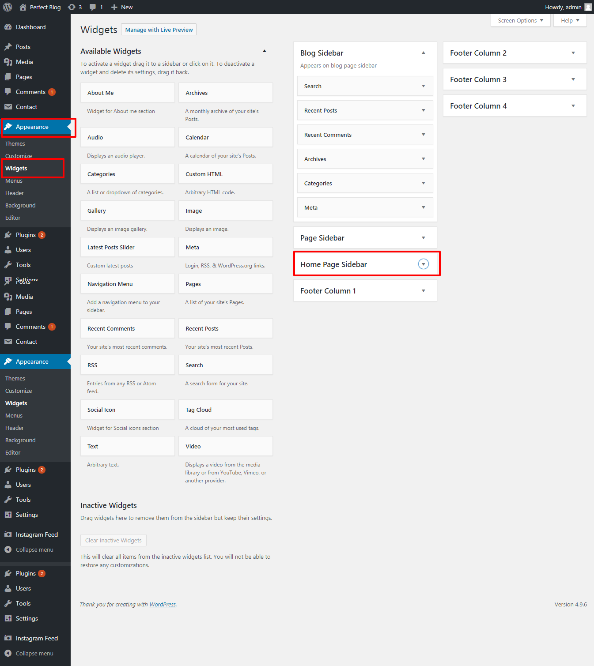The width and height of the screenshot is (594, 666).
Task: Open the Perfect Blog home icon
Action: (x=23, y=7)
